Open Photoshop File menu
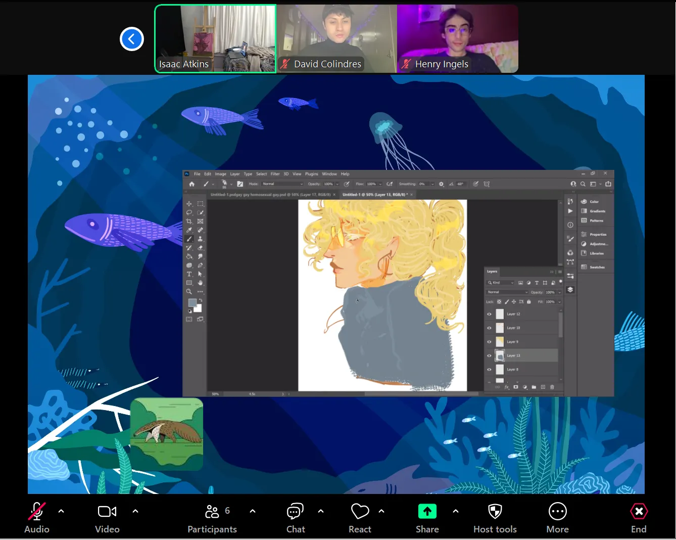 tap(197, 174)
